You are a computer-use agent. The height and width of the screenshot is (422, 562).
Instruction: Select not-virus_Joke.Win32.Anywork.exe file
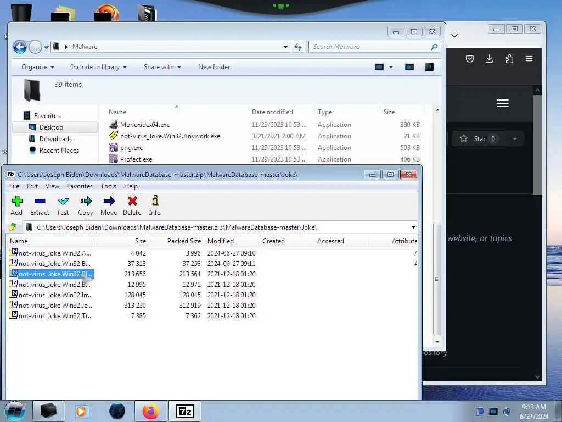[x=170, y=136]
